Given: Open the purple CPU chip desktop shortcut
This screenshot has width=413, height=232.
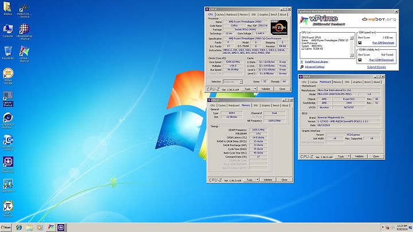Looking at the screenshot, I should (x=8, y=164).
